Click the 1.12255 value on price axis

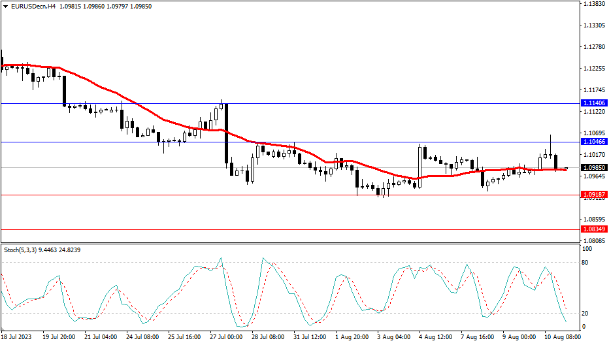click(593, 69)
